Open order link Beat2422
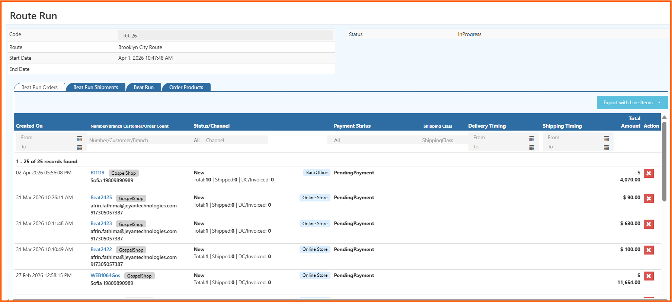The width and height of the screenshot is (672, 302). (101, 249)
